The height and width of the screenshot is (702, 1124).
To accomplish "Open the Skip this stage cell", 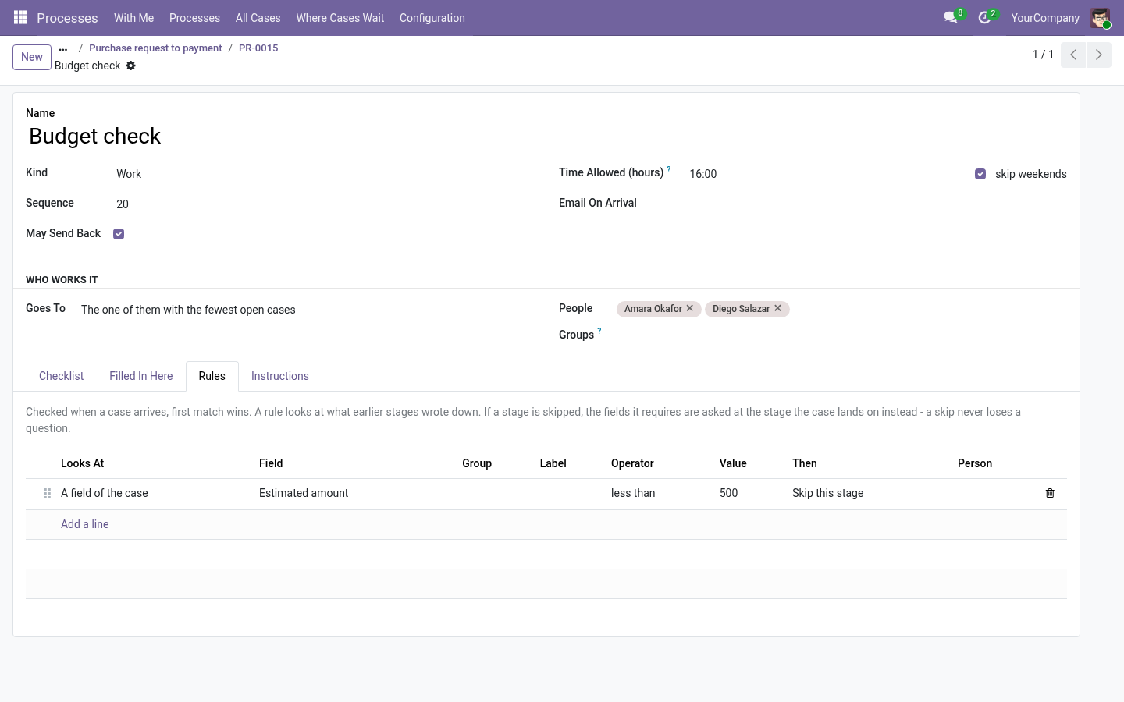I will pyautogui.click(x=869, y=493).
